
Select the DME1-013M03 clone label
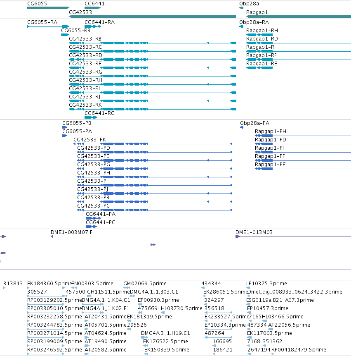coord(254,232)
